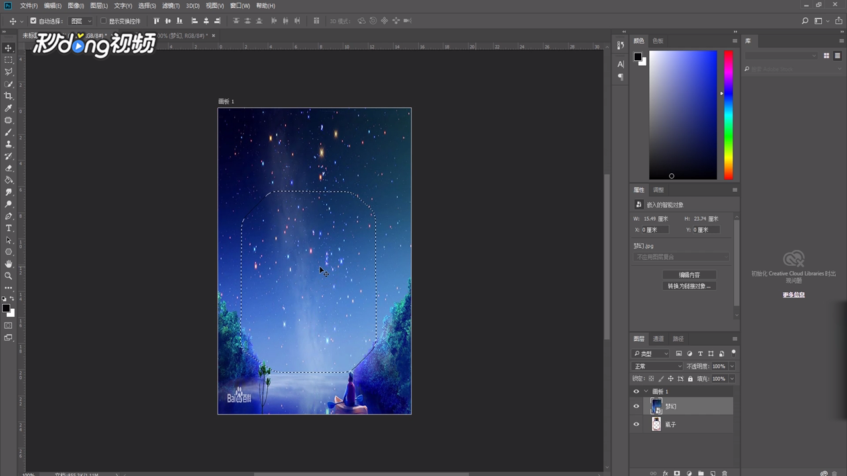
Task: Click the Add layer style fx icon
Action: [x=665, y=473]
